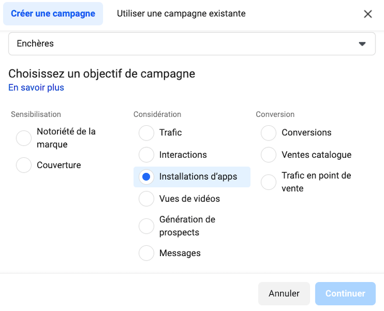Select Ventes catalogue radio option
The height and width of the screenshot is (311, 384).
[x=269, y=155]
